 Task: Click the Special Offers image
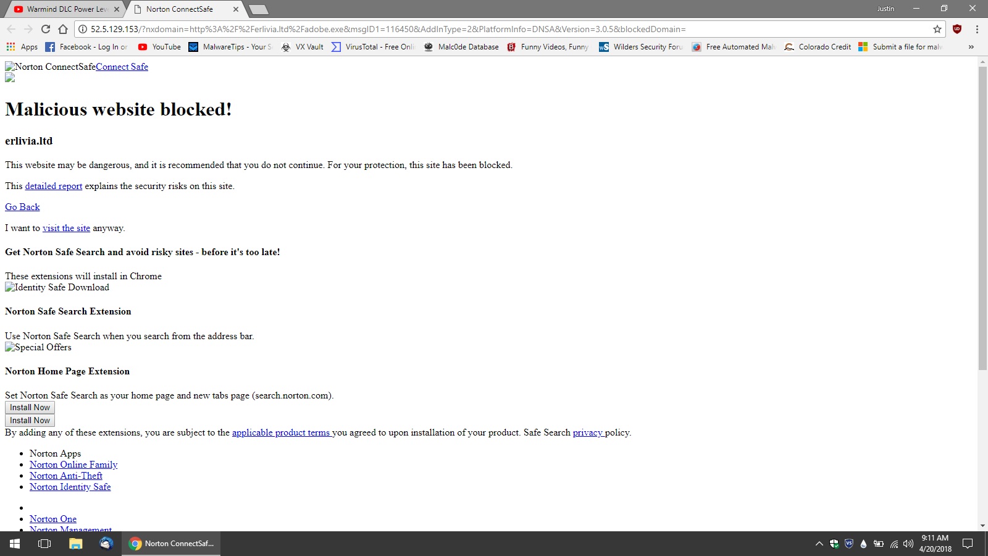pyautogui.click(x=38, y=347)
